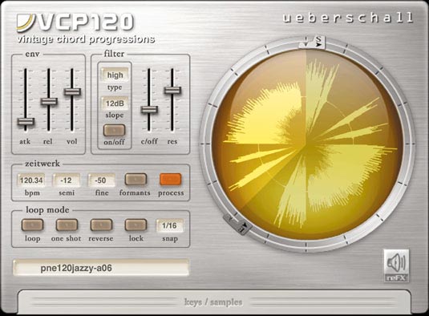Click the volume slider handle
Screen dimensions: 429x316
pos(72,91)
